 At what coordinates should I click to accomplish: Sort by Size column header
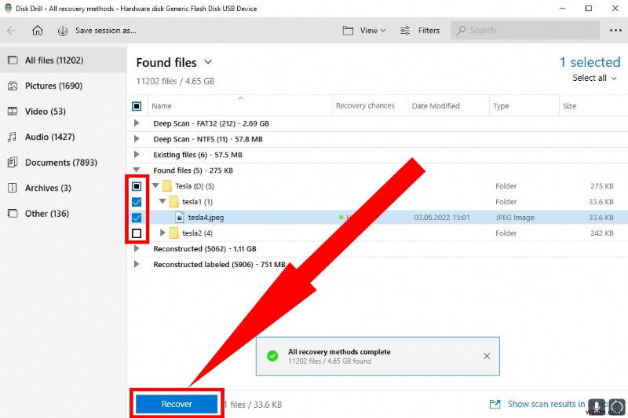(x=570, y=106)
